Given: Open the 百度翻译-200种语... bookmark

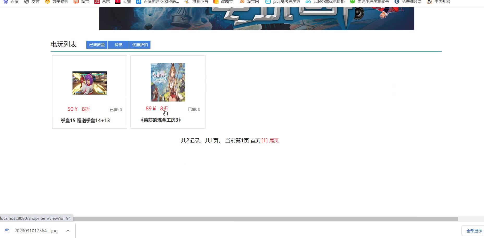Looking at the screenshot, I should (x=158, y=2).
